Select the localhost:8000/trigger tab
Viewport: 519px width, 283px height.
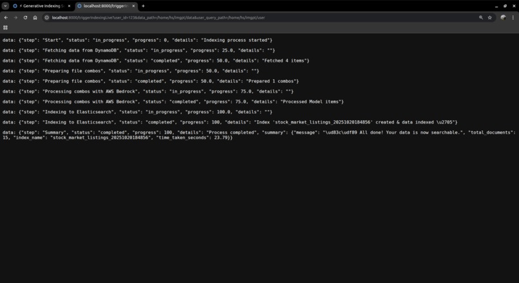click(106, 6)
